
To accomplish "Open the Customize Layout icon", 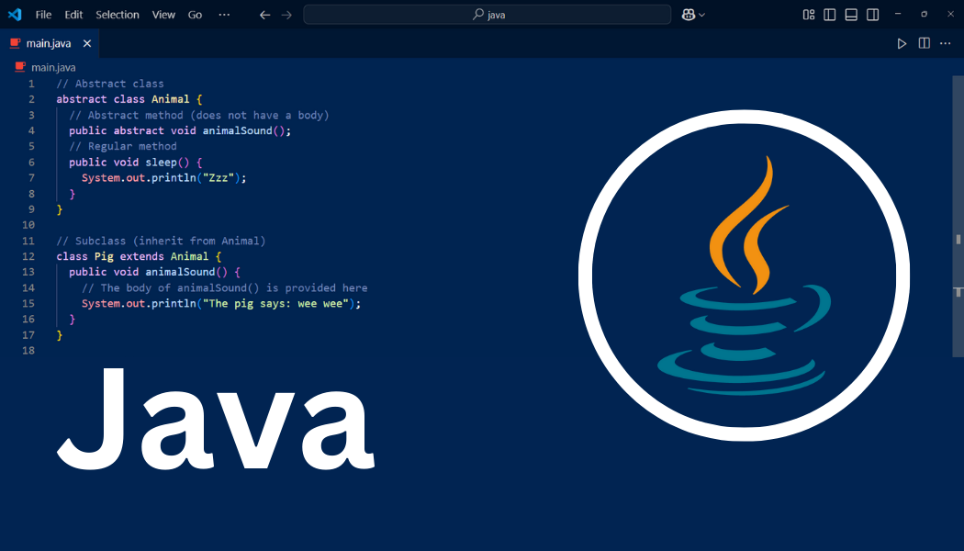I will [809, 15].
